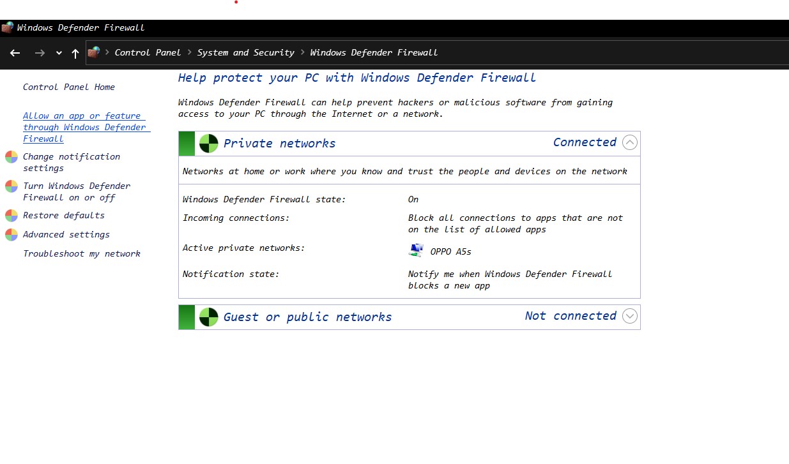Screen dimensions: 789x464
Task: Open Change notification settings link
Action: [72, 162]
